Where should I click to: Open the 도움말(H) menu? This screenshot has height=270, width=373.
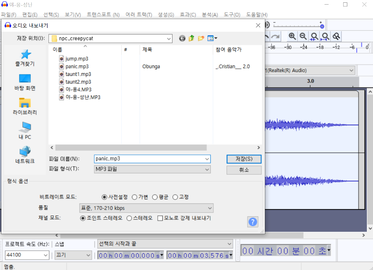click(257, 15)
